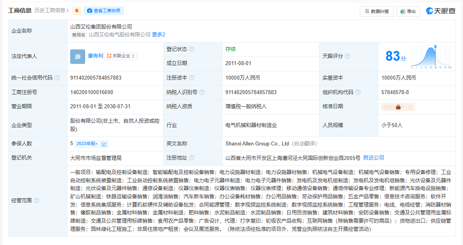Click help icon beside 统一社会信用代码

[57, 78]
